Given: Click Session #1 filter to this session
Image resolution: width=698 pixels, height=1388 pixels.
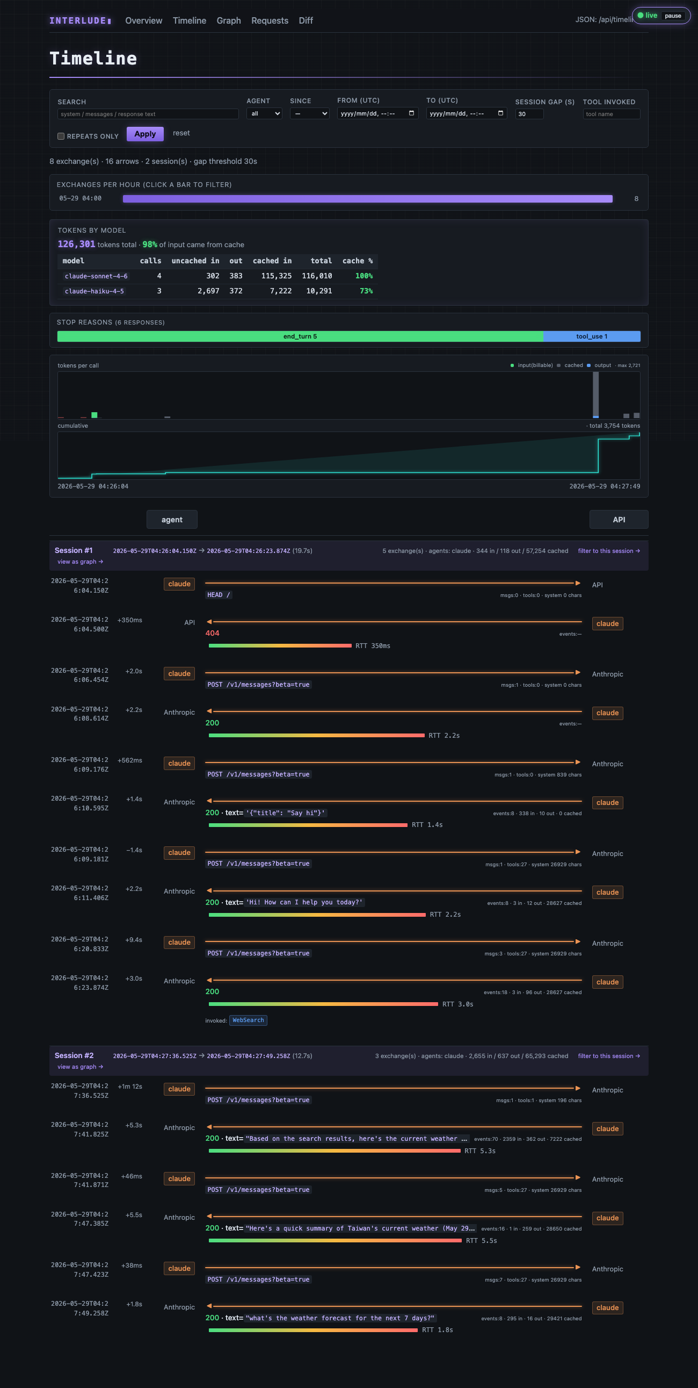Looking at the screenshot, I should click(608, 551).
